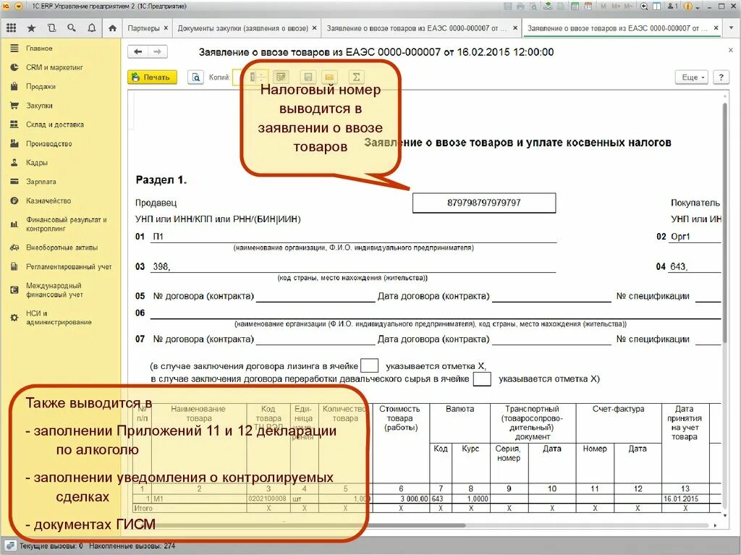Click the leasing contract mark cell
Image resolution: width=741 pixels, height=555 pixels.
click(x=370, y=366)
